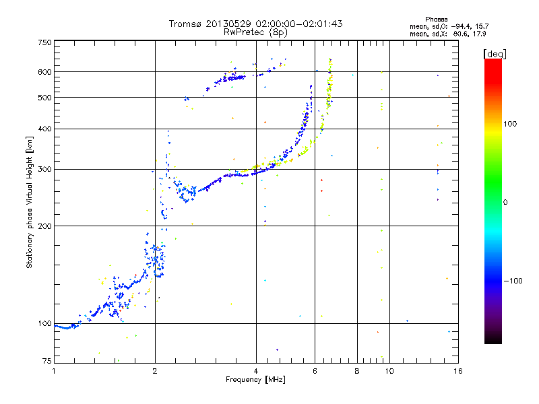
Task: Click the '6' x-axis tick label
Action: (315, 371)
